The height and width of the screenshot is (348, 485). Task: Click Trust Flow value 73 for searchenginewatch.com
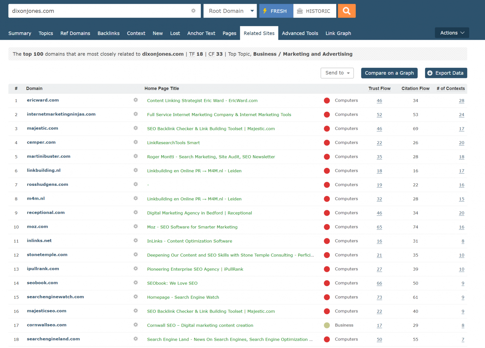tap(379, 297)
